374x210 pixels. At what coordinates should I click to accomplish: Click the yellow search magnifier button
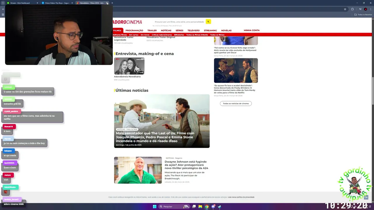(x=208, y=22)
